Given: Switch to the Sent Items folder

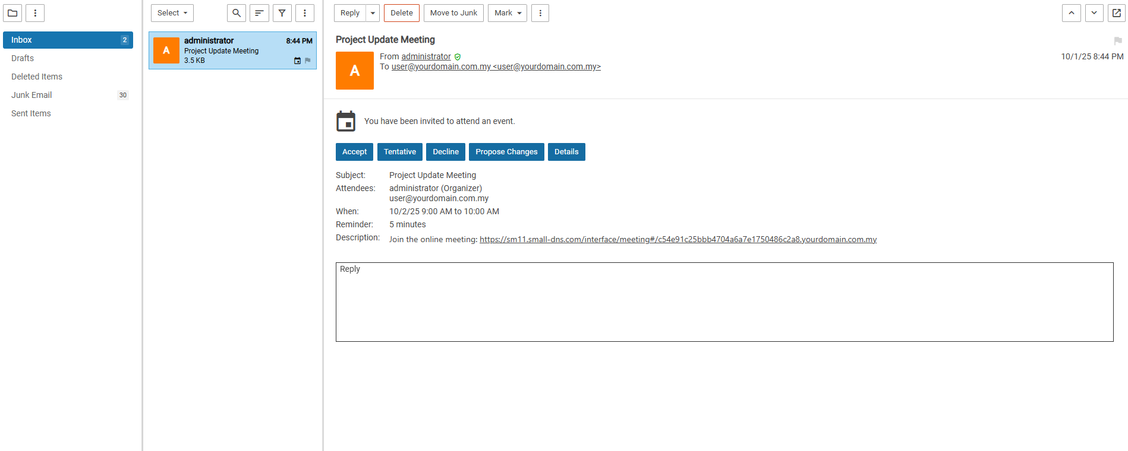Looking at the screenshot, I should (x=31, y=113).
